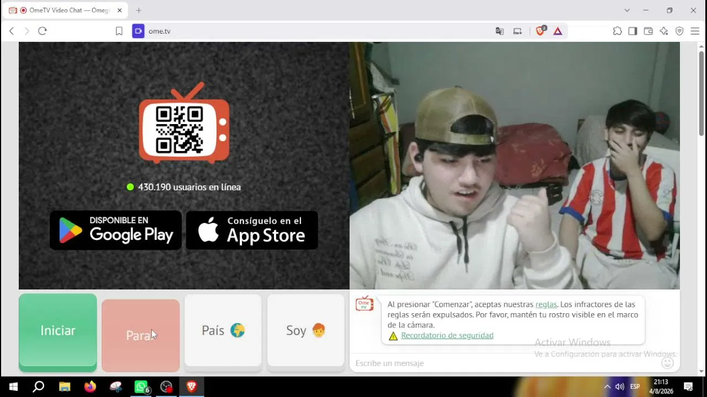Click the Brave browser taskbar icon
This screenshot has width=707, height=397.
(x=192, y=387)
